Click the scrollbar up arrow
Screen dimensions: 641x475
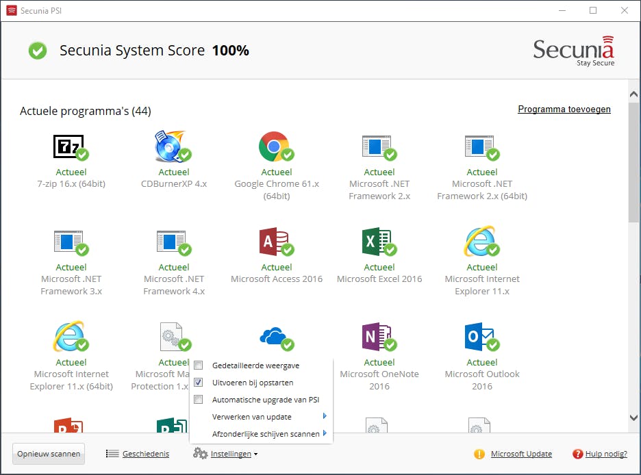click(x=633, y=94)
